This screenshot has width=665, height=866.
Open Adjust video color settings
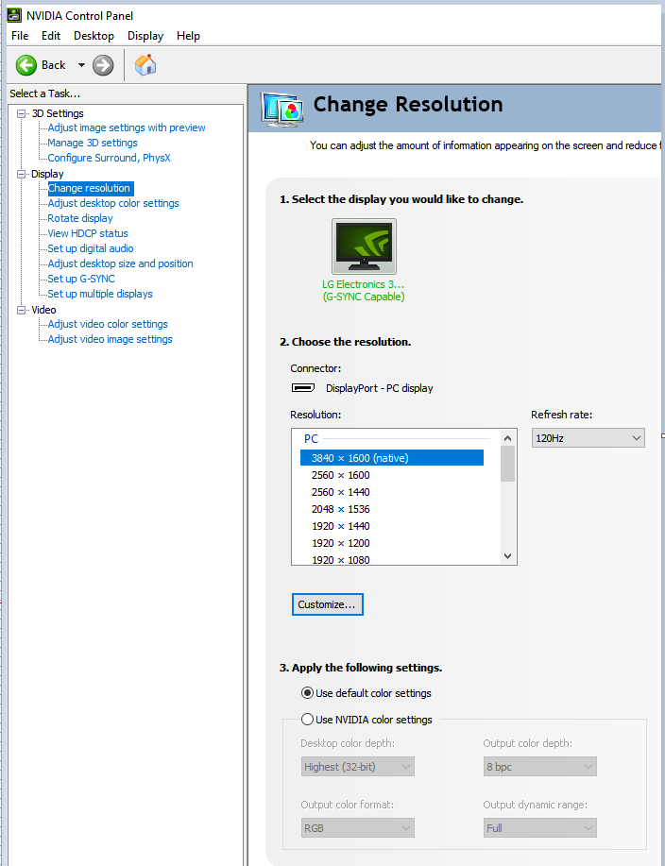(108, 324)
